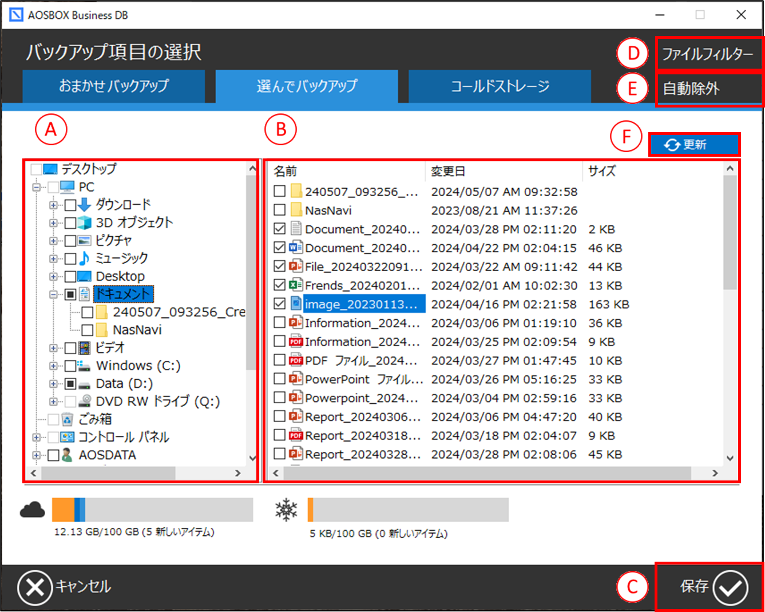Open the コールドストレージ tab
Screen dimensions: 765x612
point(500,86)
